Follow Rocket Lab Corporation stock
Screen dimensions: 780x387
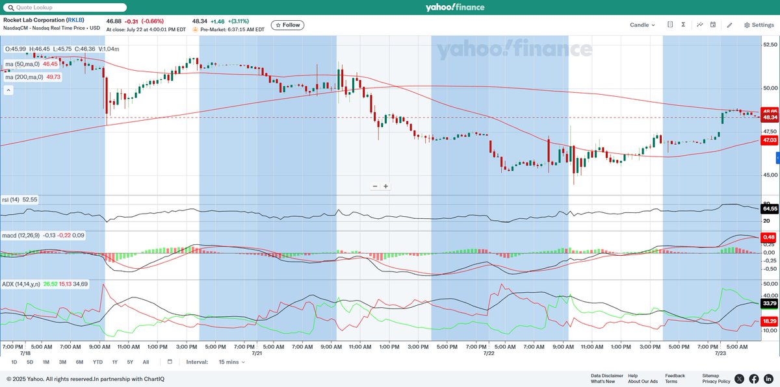pos(287,25)
